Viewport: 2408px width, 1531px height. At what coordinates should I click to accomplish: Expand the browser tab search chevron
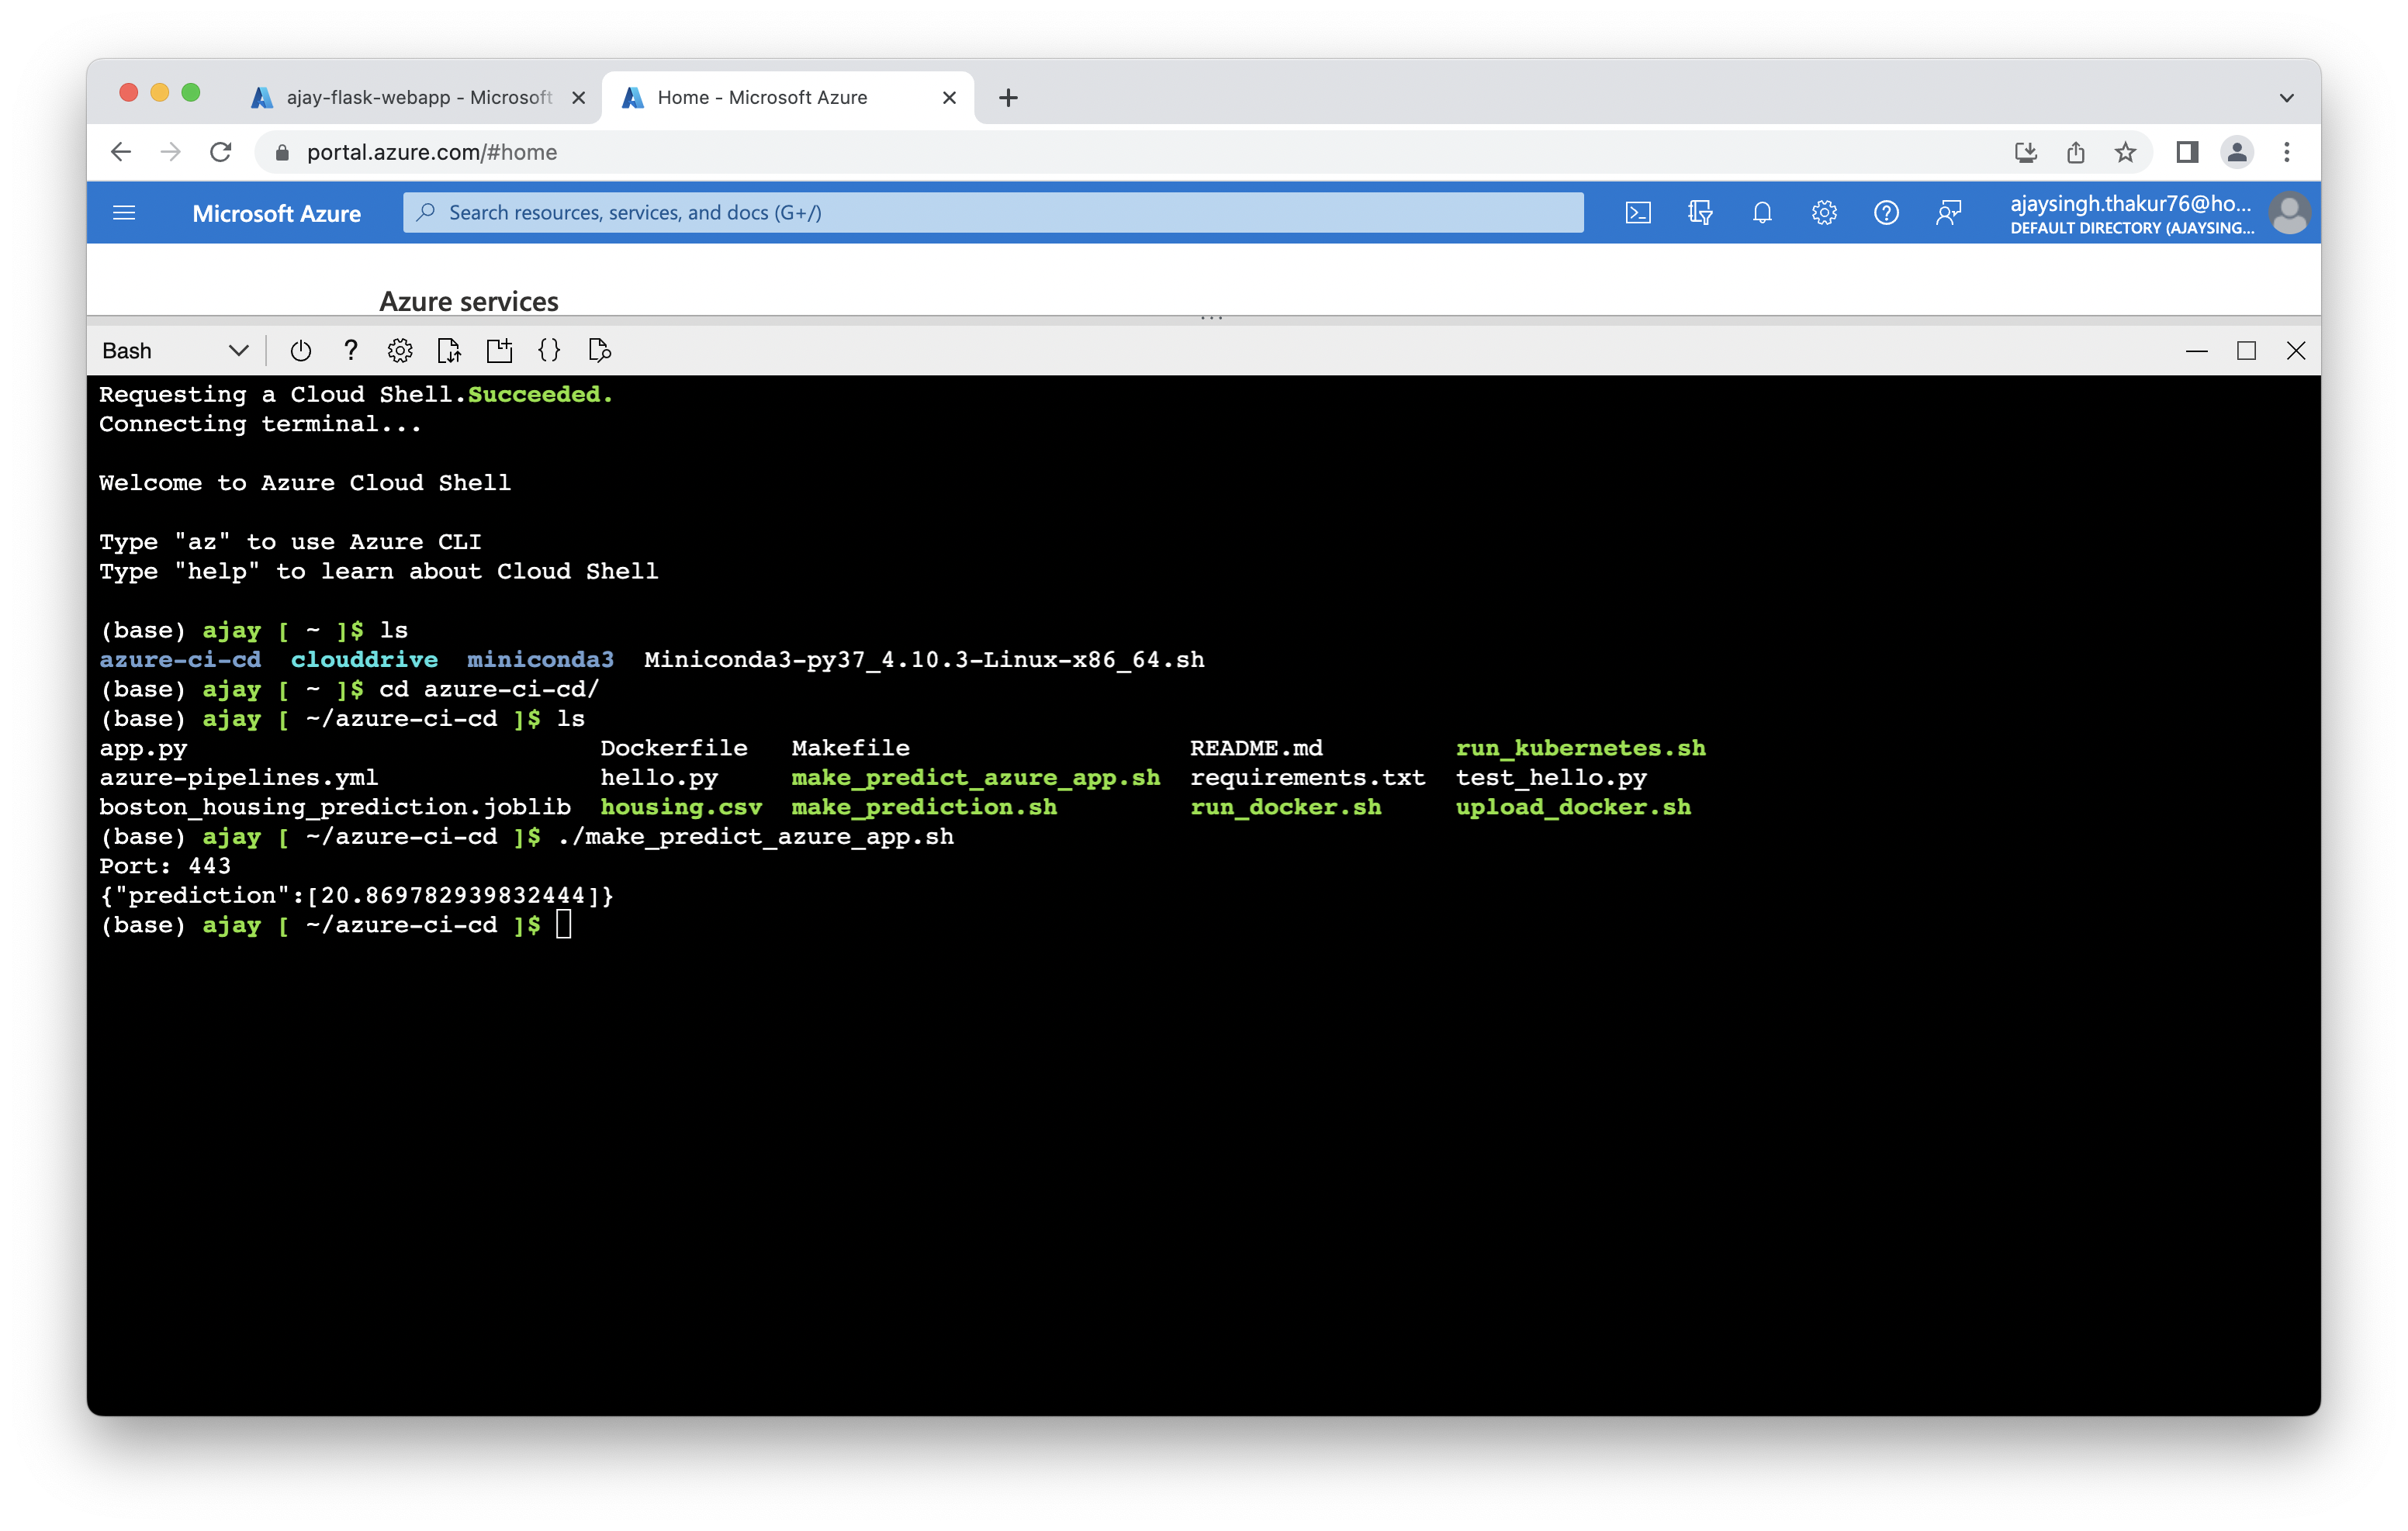[2286, 98]
